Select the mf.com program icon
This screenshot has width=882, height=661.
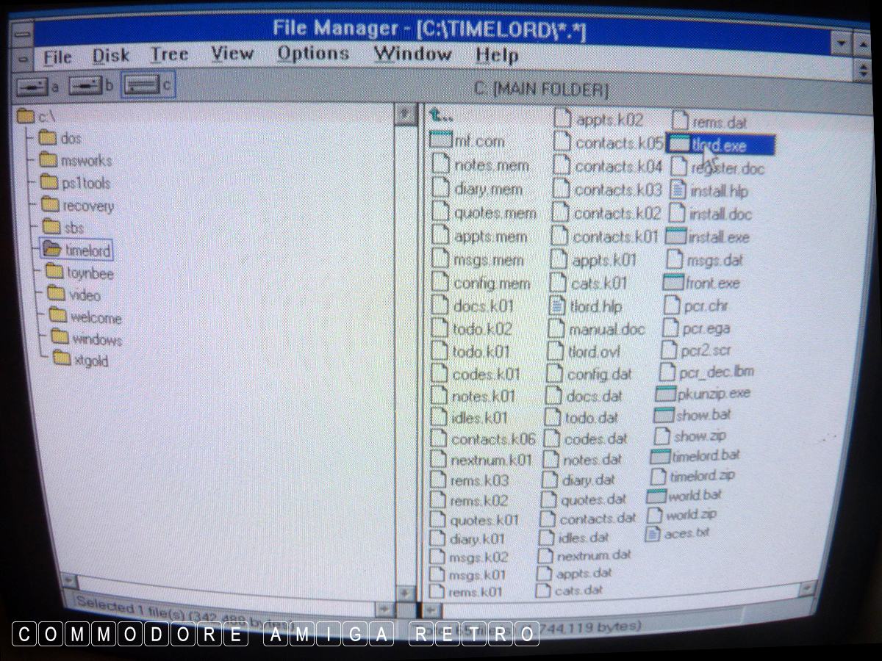440,140
